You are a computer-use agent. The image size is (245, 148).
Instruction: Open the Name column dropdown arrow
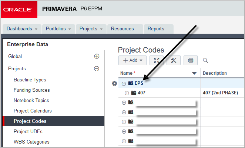[x=194, y=73]
